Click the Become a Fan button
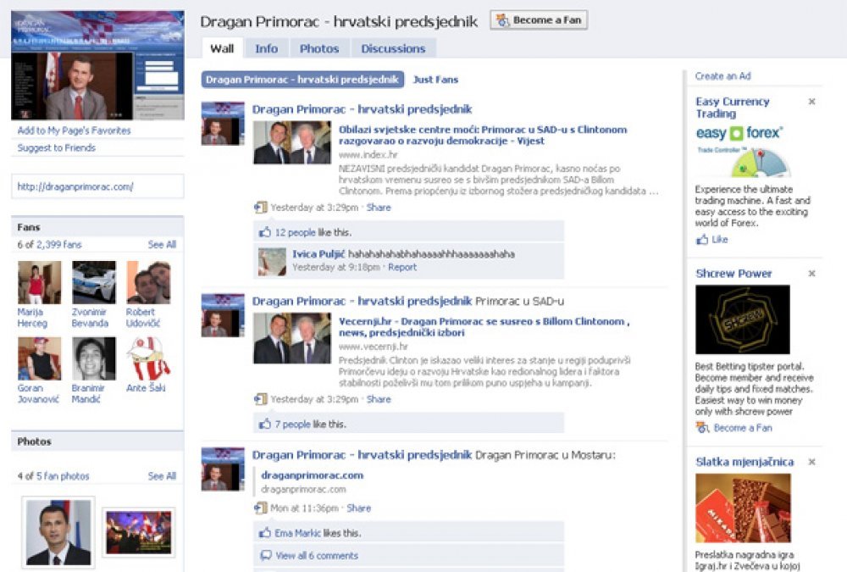 pyautogui.click(x=539, y=20)
